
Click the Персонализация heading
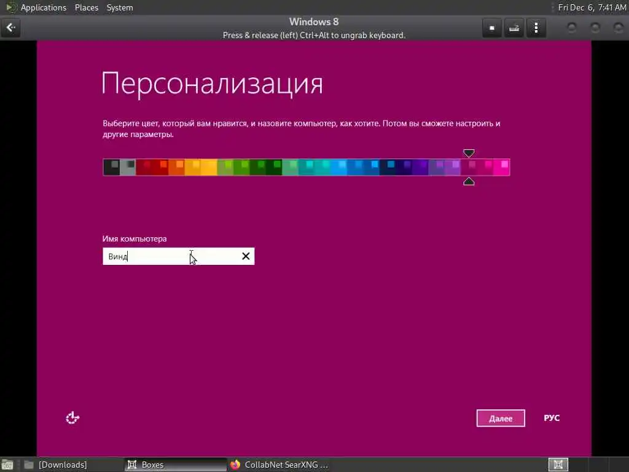tap(212, 84)
